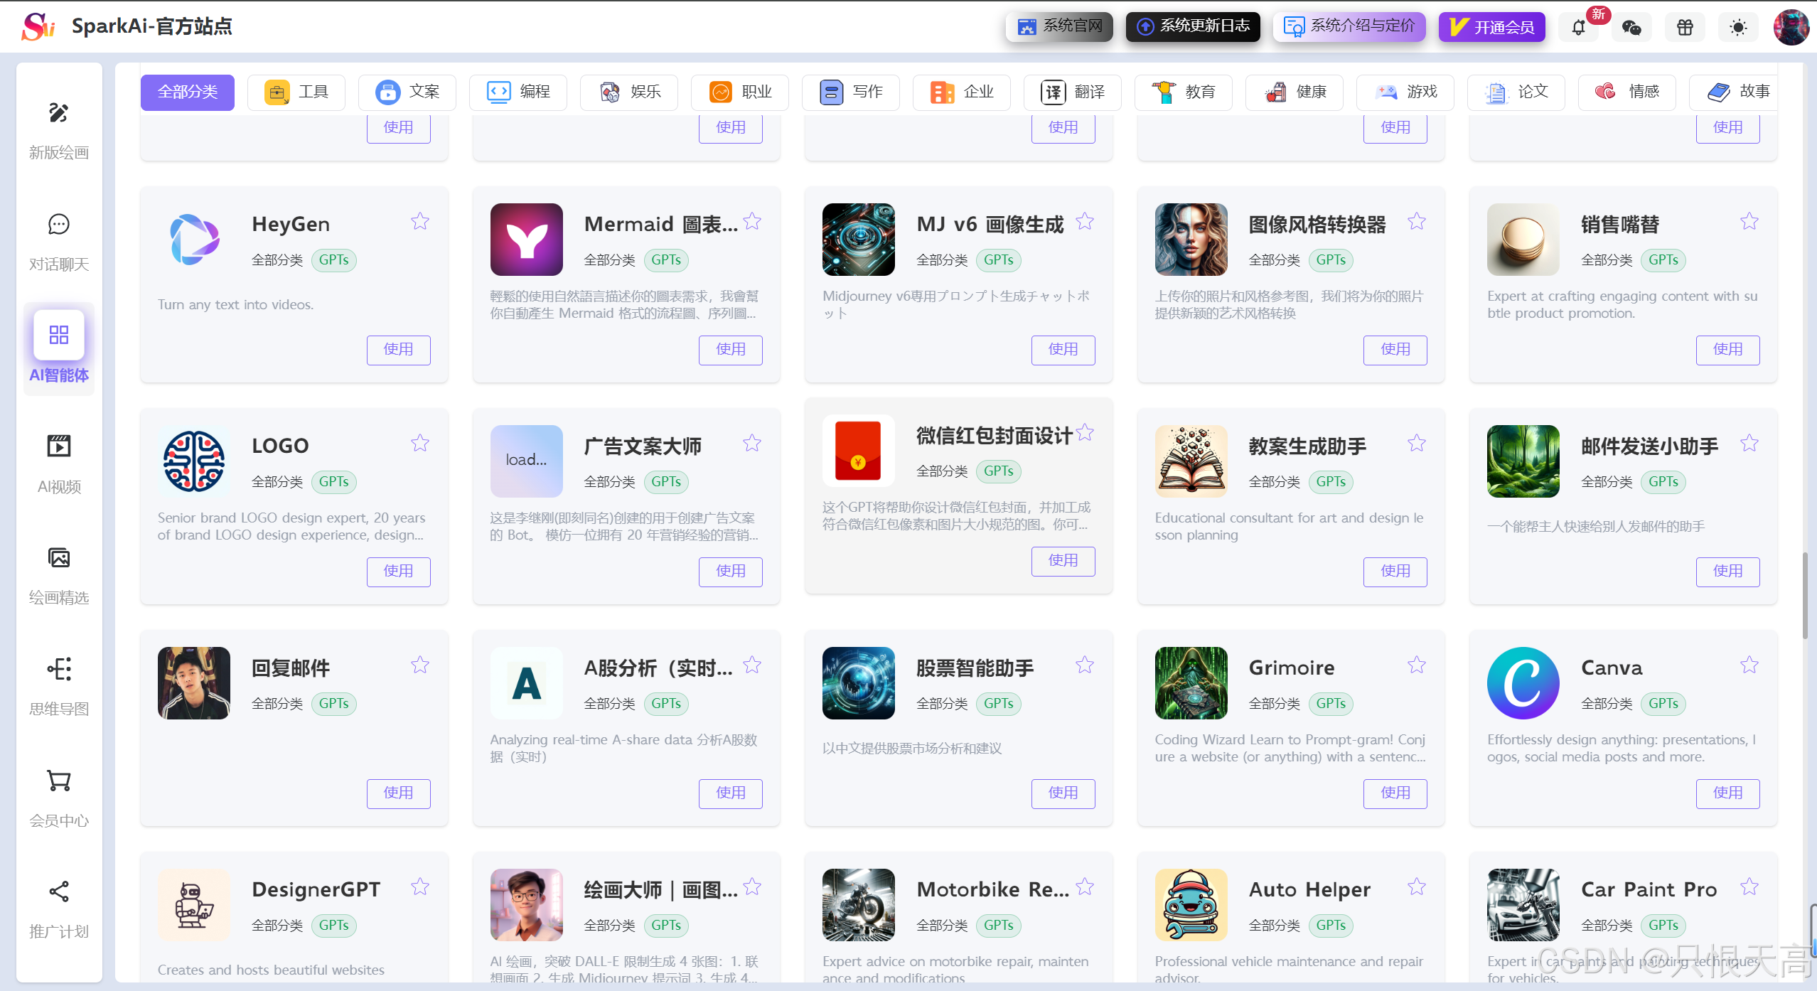Switch to the 工具 category
This screenshot has width=1817, height=991.
click(x=296, y=92)
